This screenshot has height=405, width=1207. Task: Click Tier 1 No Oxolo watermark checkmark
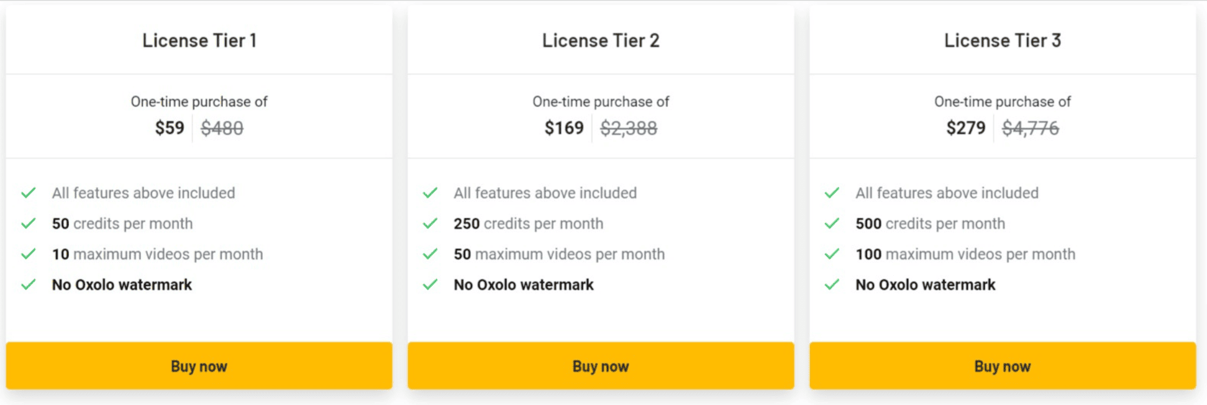(28, 285)
